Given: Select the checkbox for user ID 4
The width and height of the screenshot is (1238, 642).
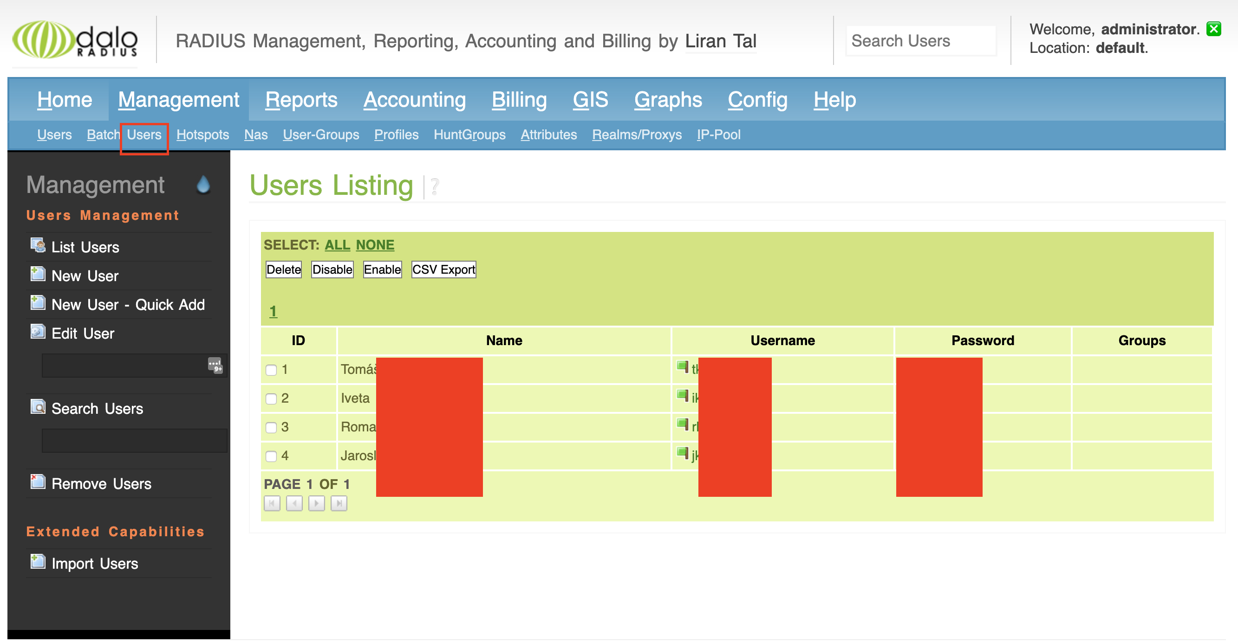Looking at the screenshot, I should (x=271, y=456).
